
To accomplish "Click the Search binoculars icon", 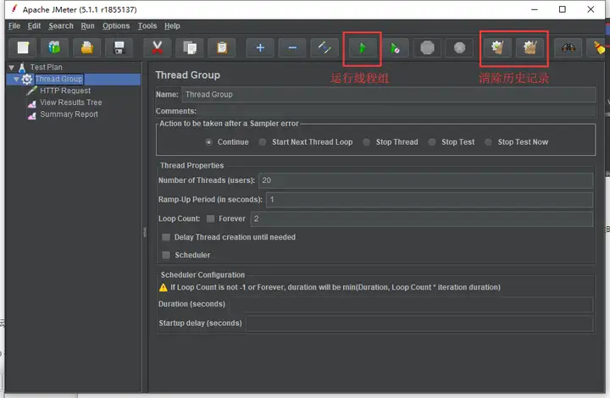I will (x=568, y=47).
